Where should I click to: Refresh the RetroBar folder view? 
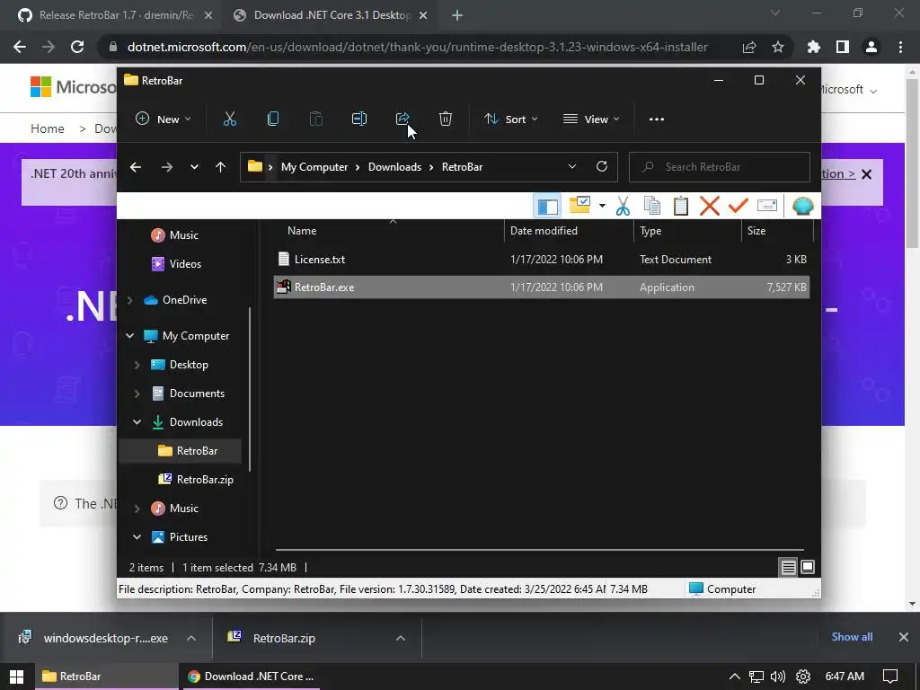coord(601,166)
